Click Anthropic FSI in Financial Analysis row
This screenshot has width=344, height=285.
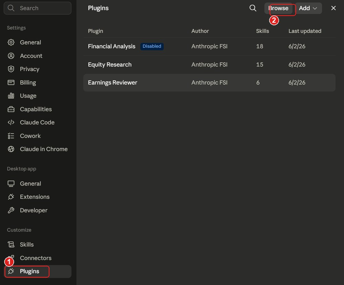pos(209,46)
